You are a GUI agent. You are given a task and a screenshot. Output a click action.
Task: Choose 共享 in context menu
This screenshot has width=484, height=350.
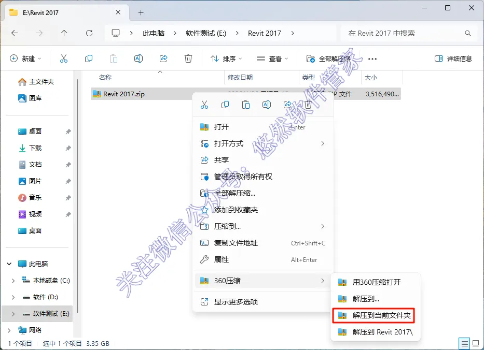pos(263,160)
